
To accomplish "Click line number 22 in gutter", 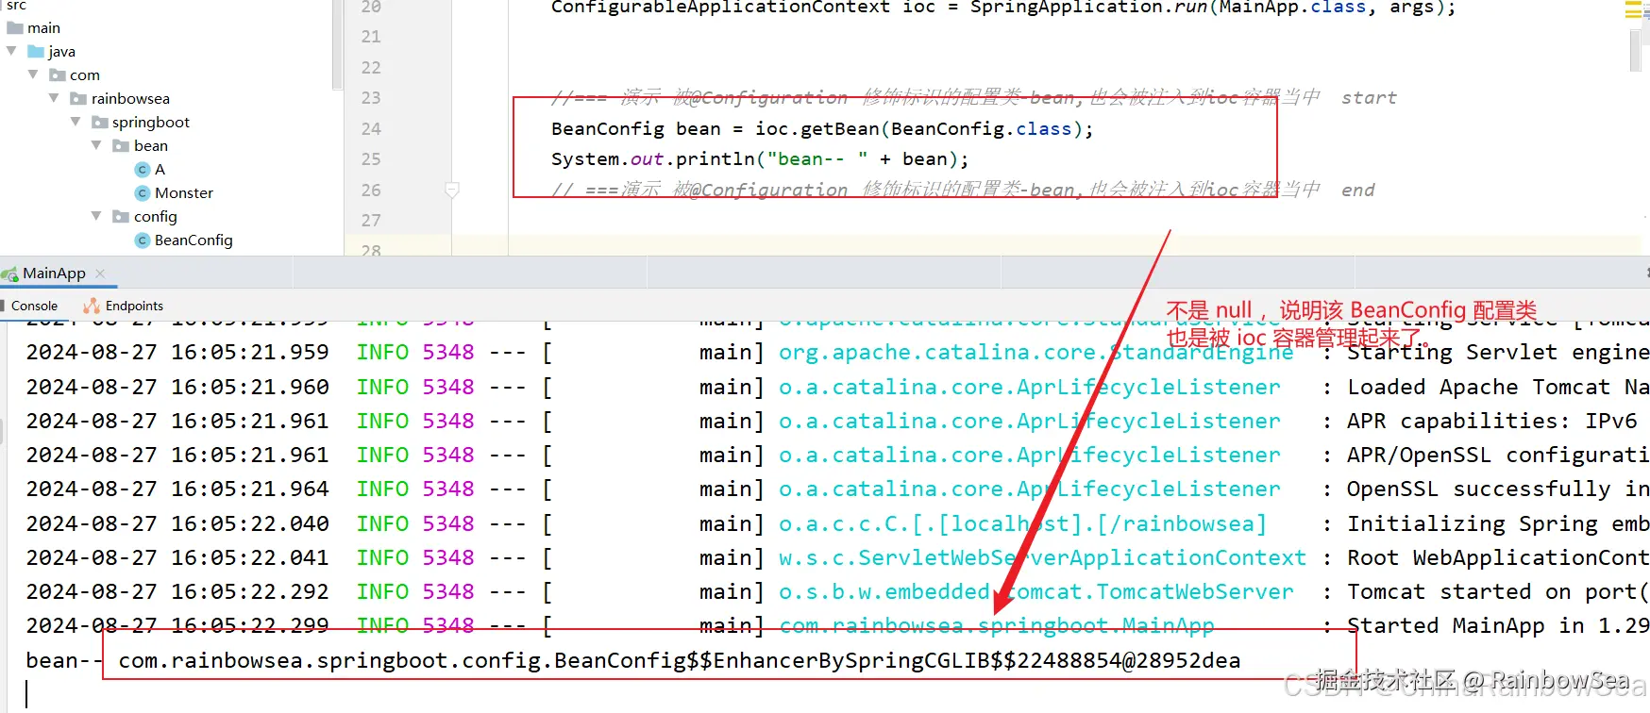I will pos(371,68).
